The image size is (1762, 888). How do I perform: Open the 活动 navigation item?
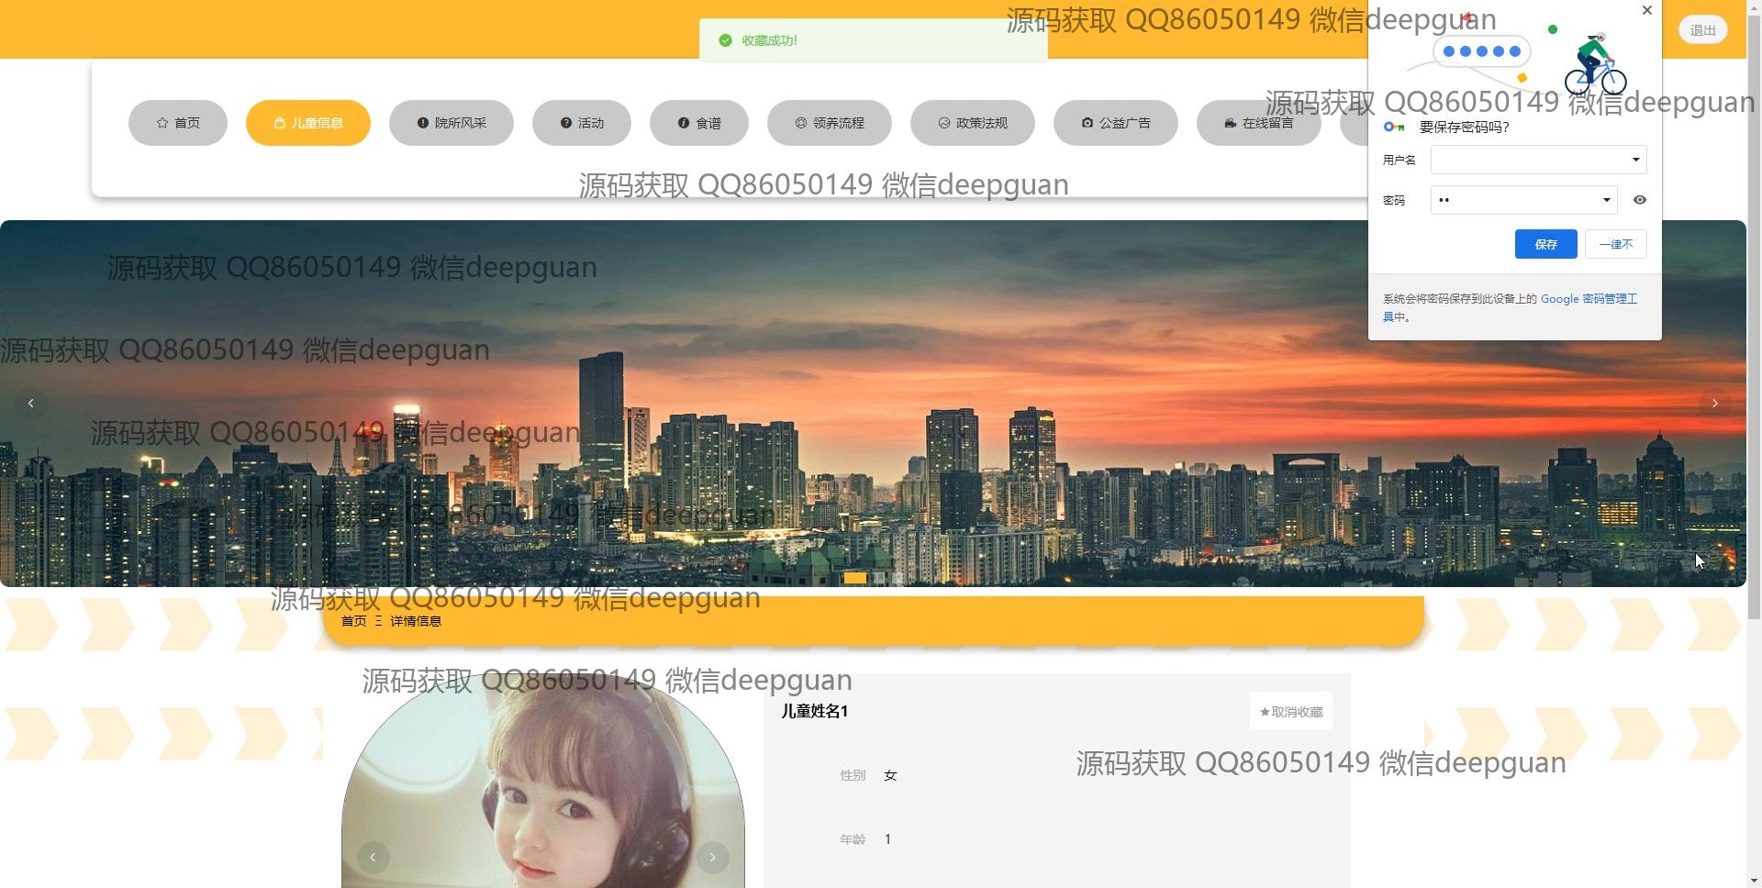582,123
